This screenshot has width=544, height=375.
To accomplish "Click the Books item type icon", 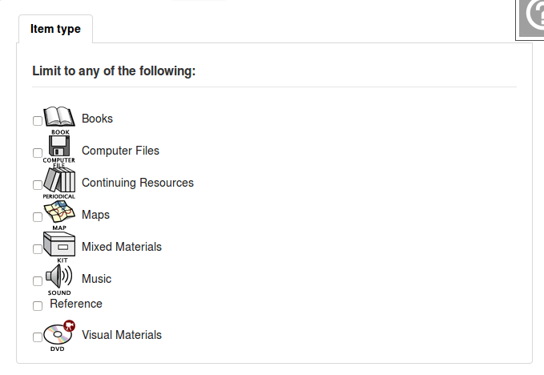I will pos(59,119).
